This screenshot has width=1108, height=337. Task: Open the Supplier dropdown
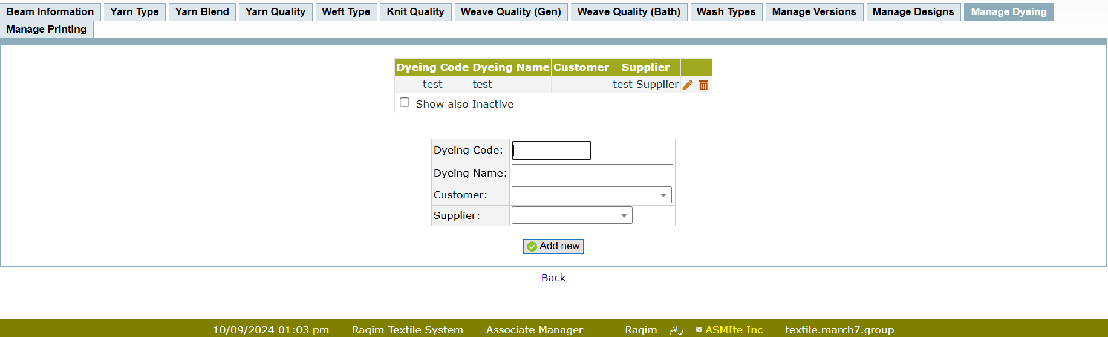click(572, 215)
